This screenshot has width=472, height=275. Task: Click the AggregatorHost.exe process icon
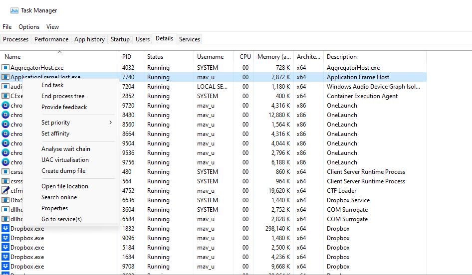pyautogui.click(x=6, y=68)
